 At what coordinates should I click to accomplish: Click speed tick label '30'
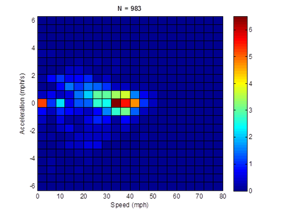(x=107, y=196)
